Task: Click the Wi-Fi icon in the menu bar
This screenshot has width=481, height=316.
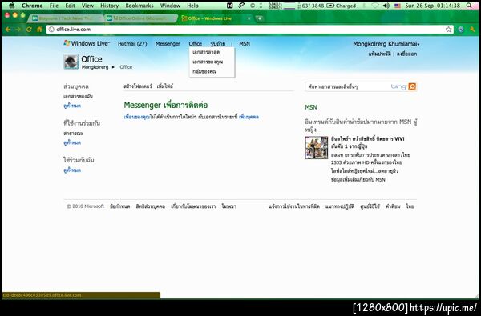Action: tap(375, 6)
